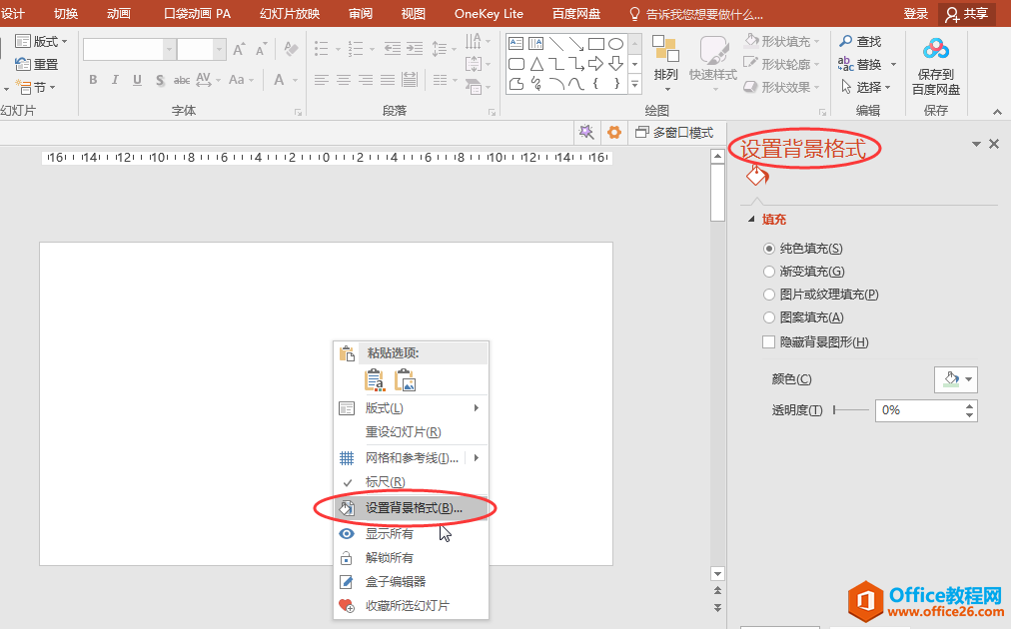The height and width of the screenshot is (629, 1011).
Task: Open the fill Color (颜色) dropdown
Action: click(956, 379)
